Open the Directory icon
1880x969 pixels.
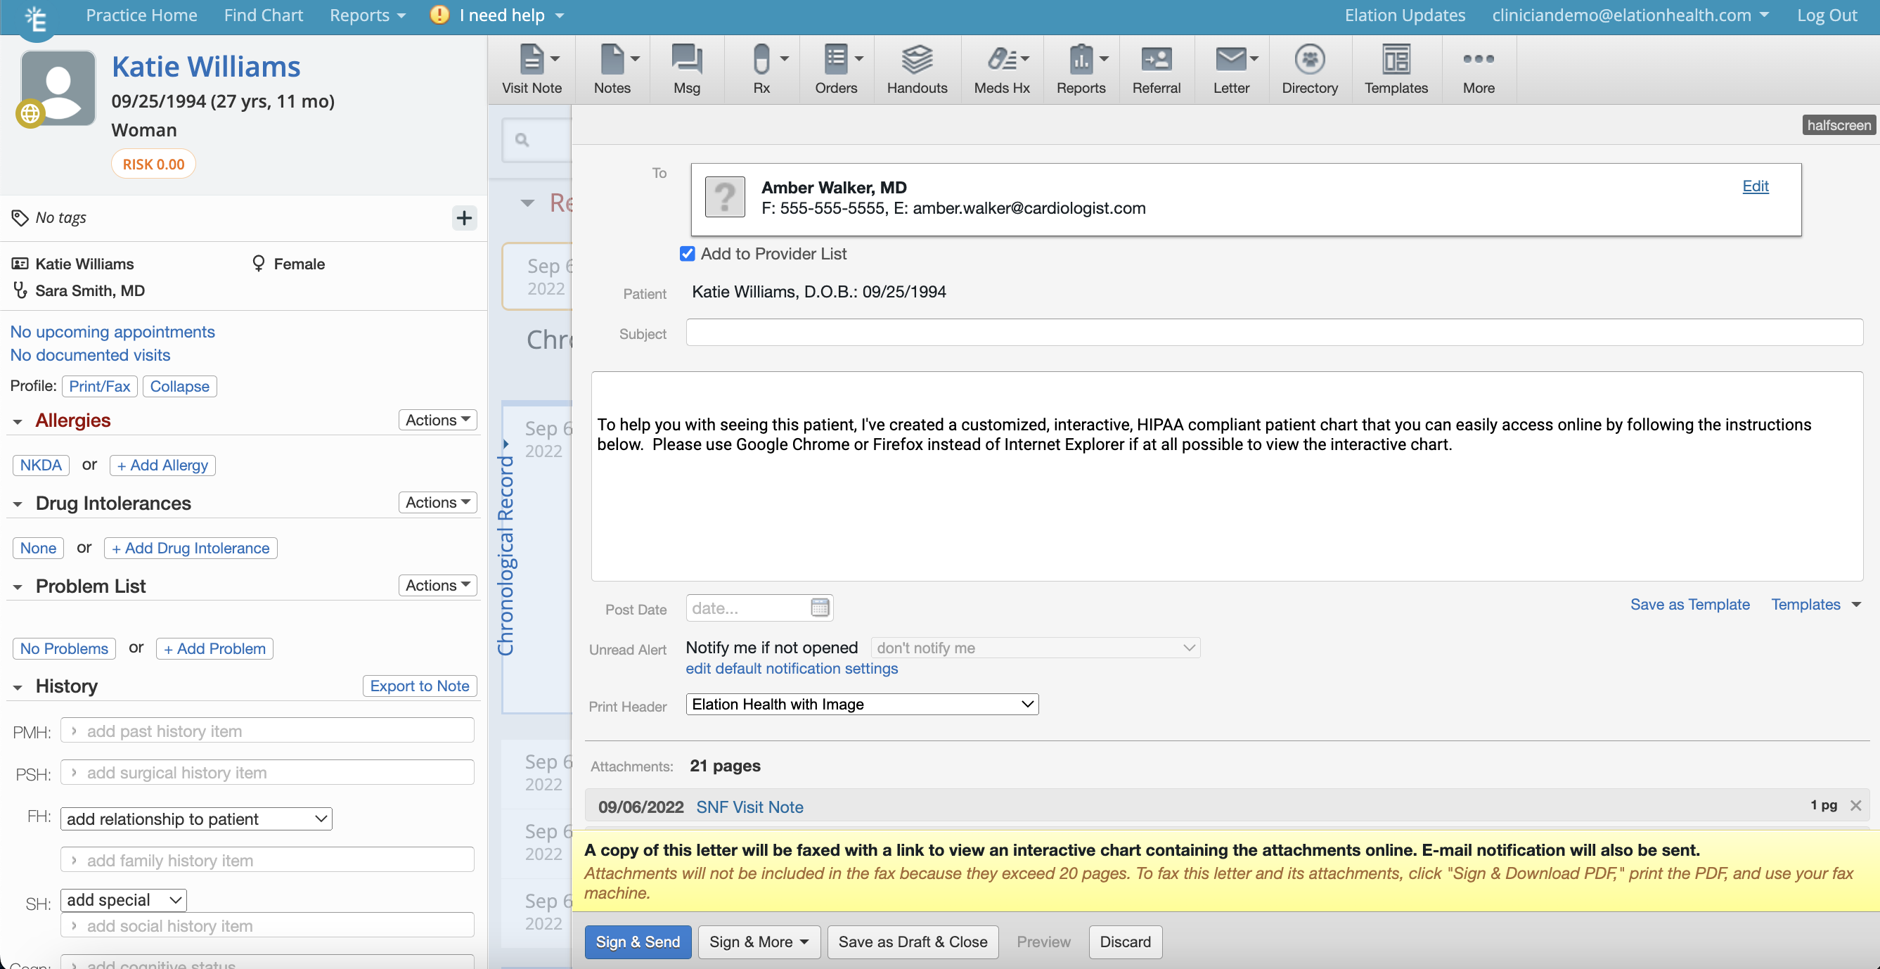(x=1309, y=69)
